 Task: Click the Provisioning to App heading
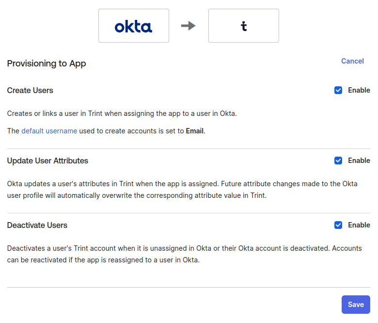point(47,64)
